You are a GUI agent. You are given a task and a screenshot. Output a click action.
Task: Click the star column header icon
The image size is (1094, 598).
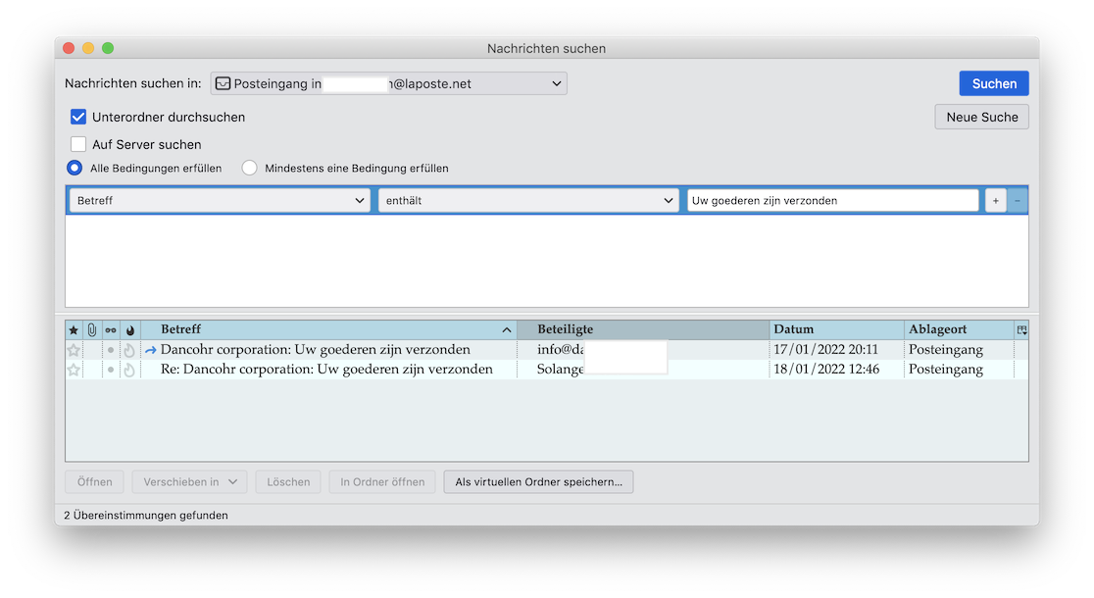pyautogui.click(x=74, y=330)
